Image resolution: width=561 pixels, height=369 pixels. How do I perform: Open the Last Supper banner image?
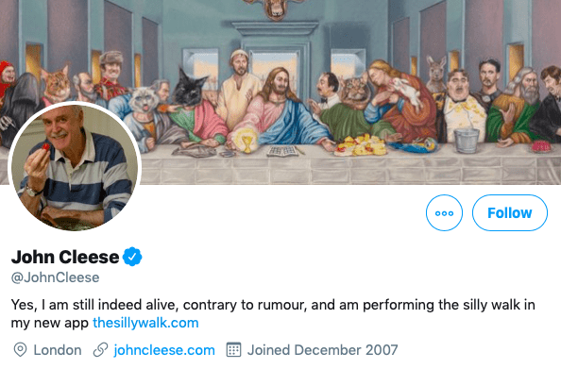click(x=280, y=92)
